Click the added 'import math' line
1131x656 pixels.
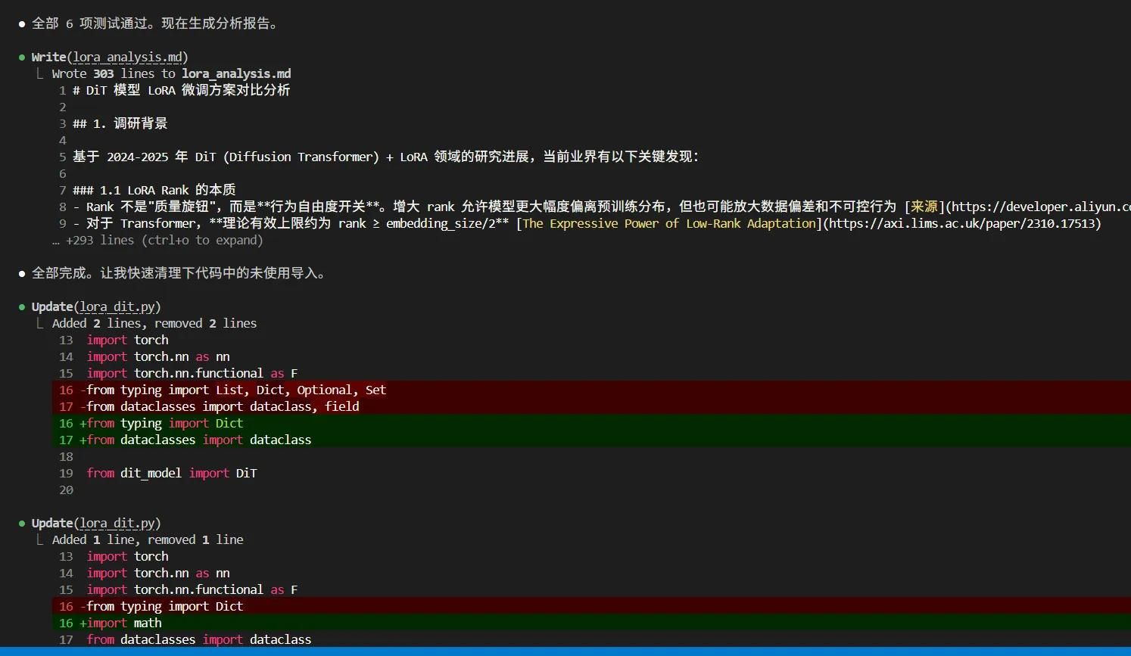[124, 623]
